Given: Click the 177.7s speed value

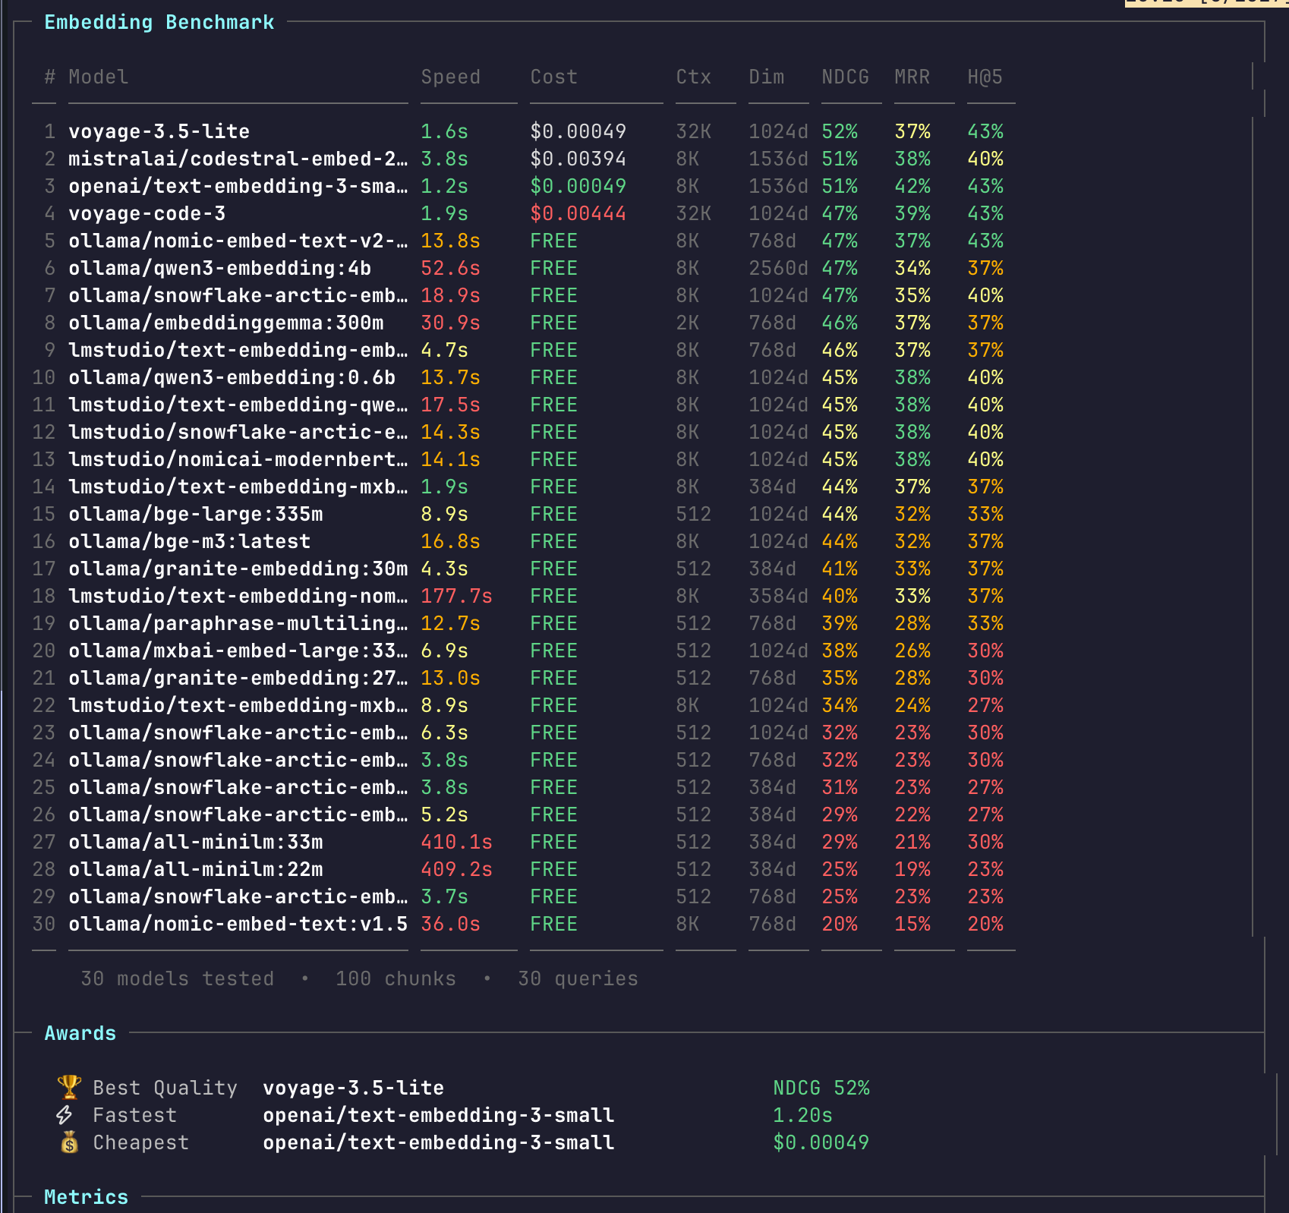Looking at the screenshot, I should click(457, 596).
